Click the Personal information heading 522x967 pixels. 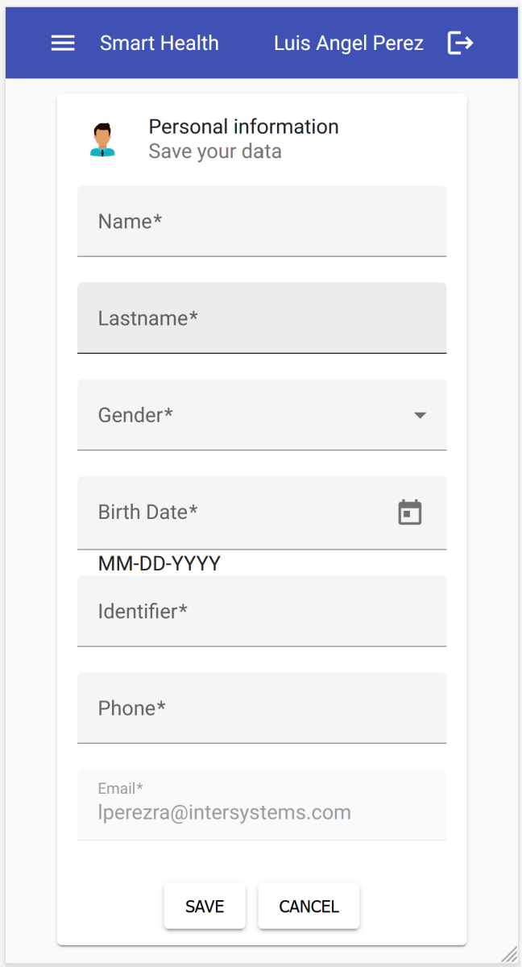(x=243, y=127)
